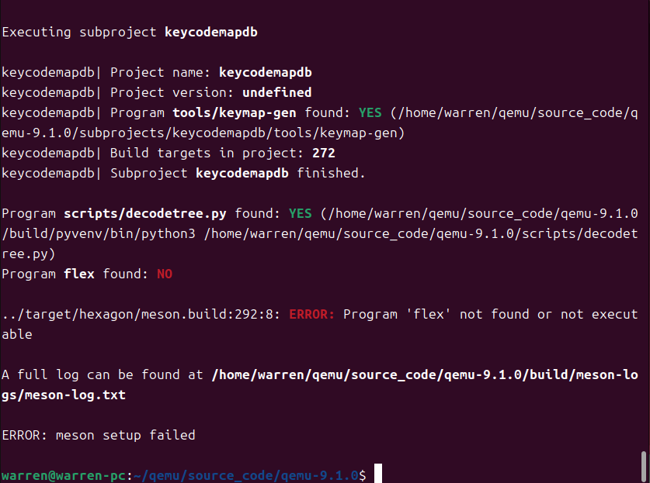650x483 pixels.
Task: Click the green YES on the keymap-gen line
Action: point(370,112)
